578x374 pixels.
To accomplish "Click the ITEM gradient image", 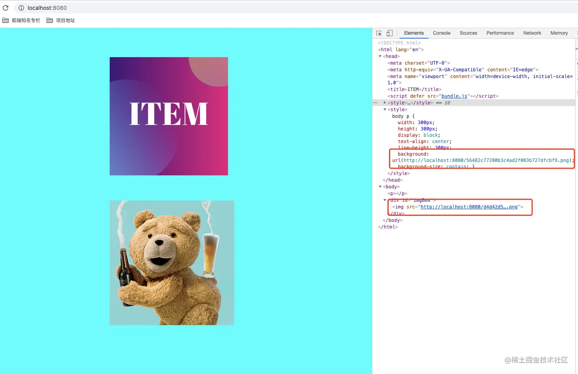I will (169, 116).
